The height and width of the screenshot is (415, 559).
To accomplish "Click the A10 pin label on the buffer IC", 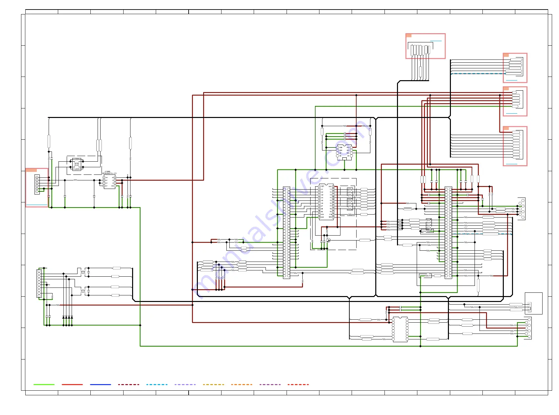I will (x=322, y=214).
